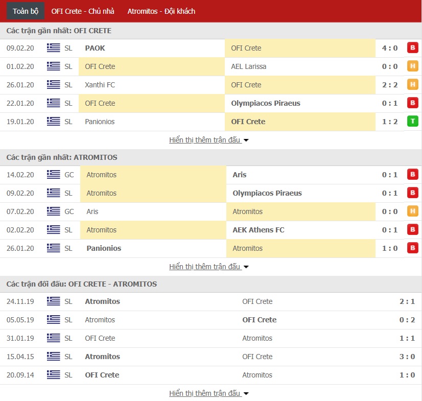Click the 0 : 2 score from 05.05.19
This screenshot has width=422, height=401.
407,320
